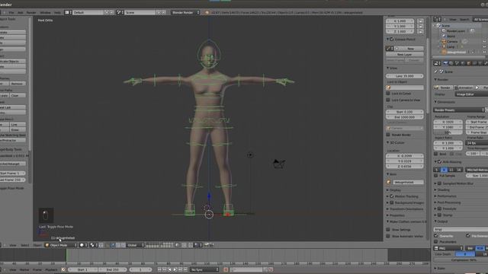Viewport: 488px width, 274px height.
Task: Jump to the first frame
Action: tap(159, 269)
